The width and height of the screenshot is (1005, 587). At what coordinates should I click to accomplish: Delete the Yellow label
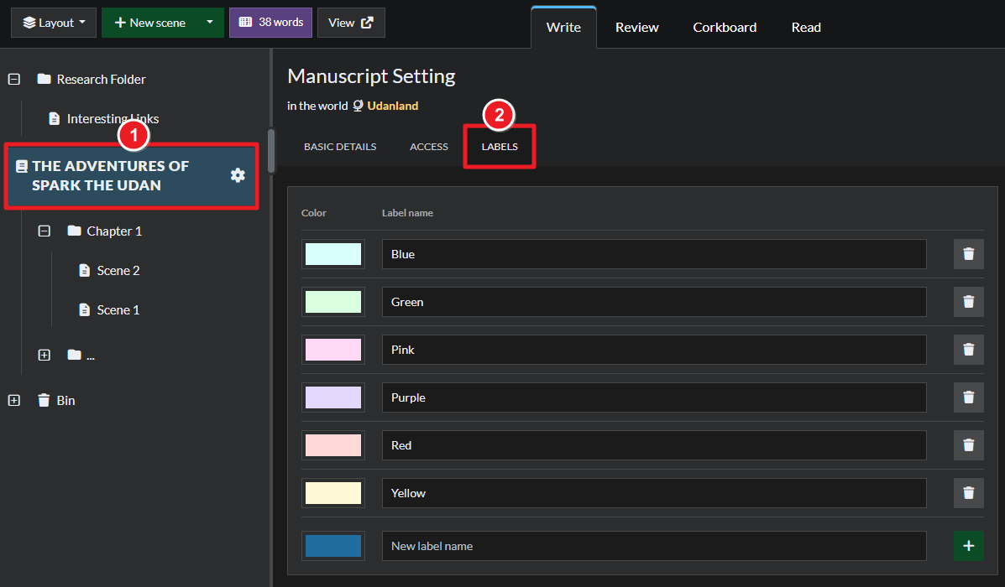click(968, 493)
